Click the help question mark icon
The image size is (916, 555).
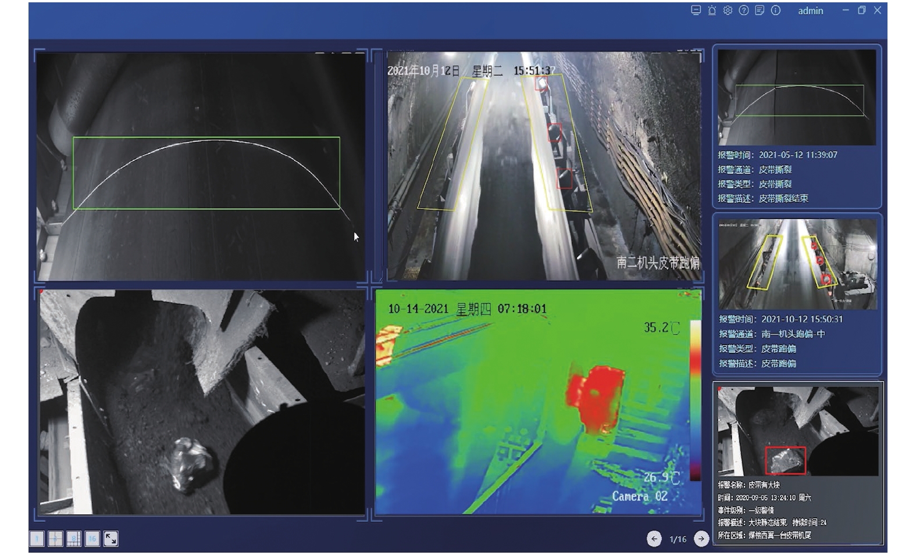coord(744,10)
